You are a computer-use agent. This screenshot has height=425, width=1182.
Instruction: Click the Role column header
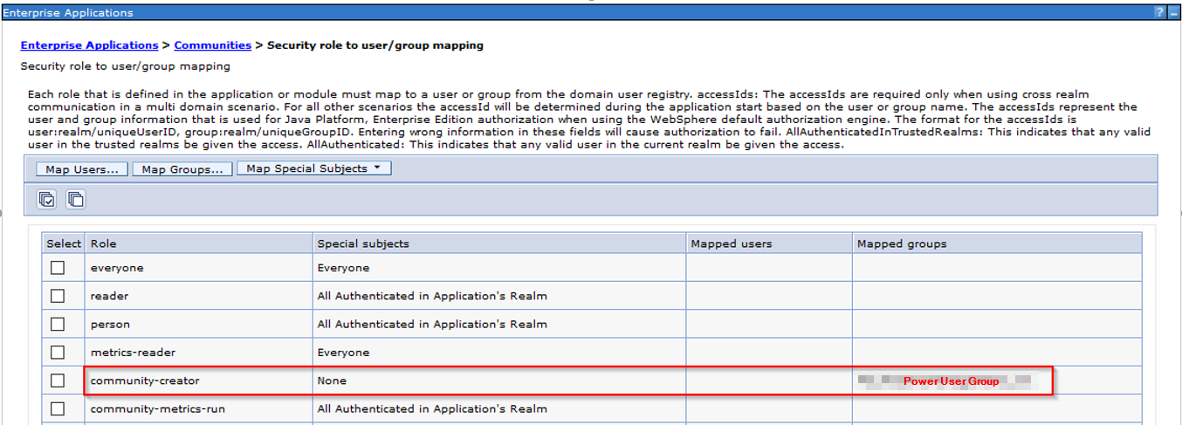(103, 243)
